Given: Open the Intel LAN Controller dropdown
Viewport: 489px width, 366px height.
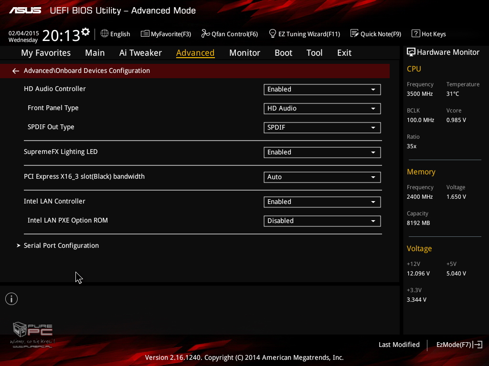Looking at the screenshot, I should click(x=322, y=202).
